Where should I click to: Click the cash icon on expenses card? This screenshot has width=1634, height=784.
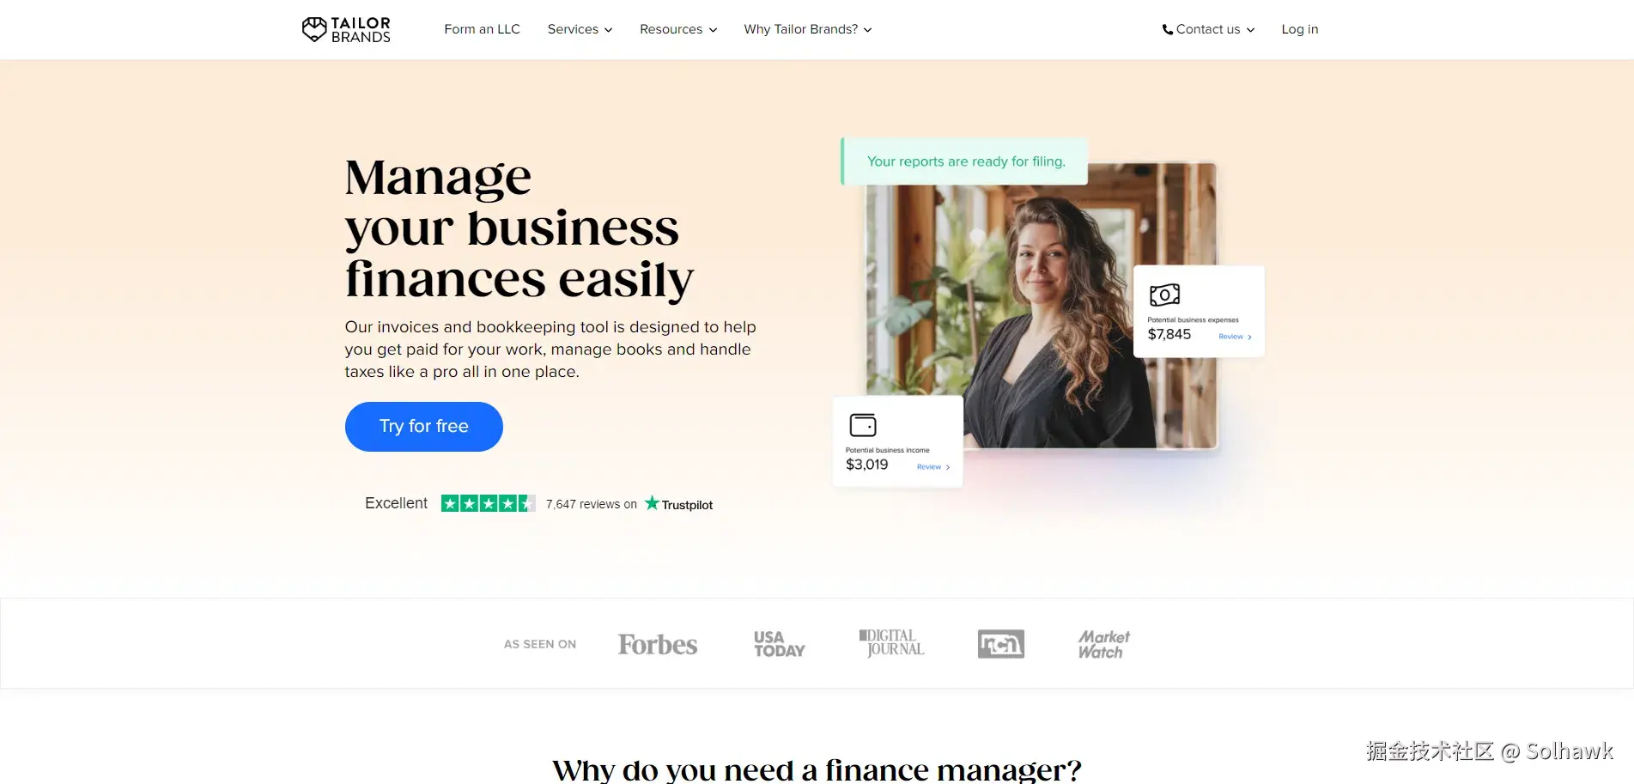click(x=1164, y=295)
